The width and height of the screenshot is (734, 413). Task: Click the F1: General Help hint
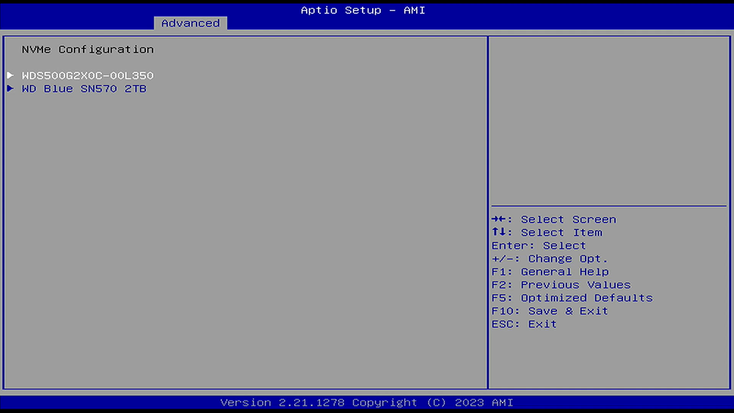[550, 271]
